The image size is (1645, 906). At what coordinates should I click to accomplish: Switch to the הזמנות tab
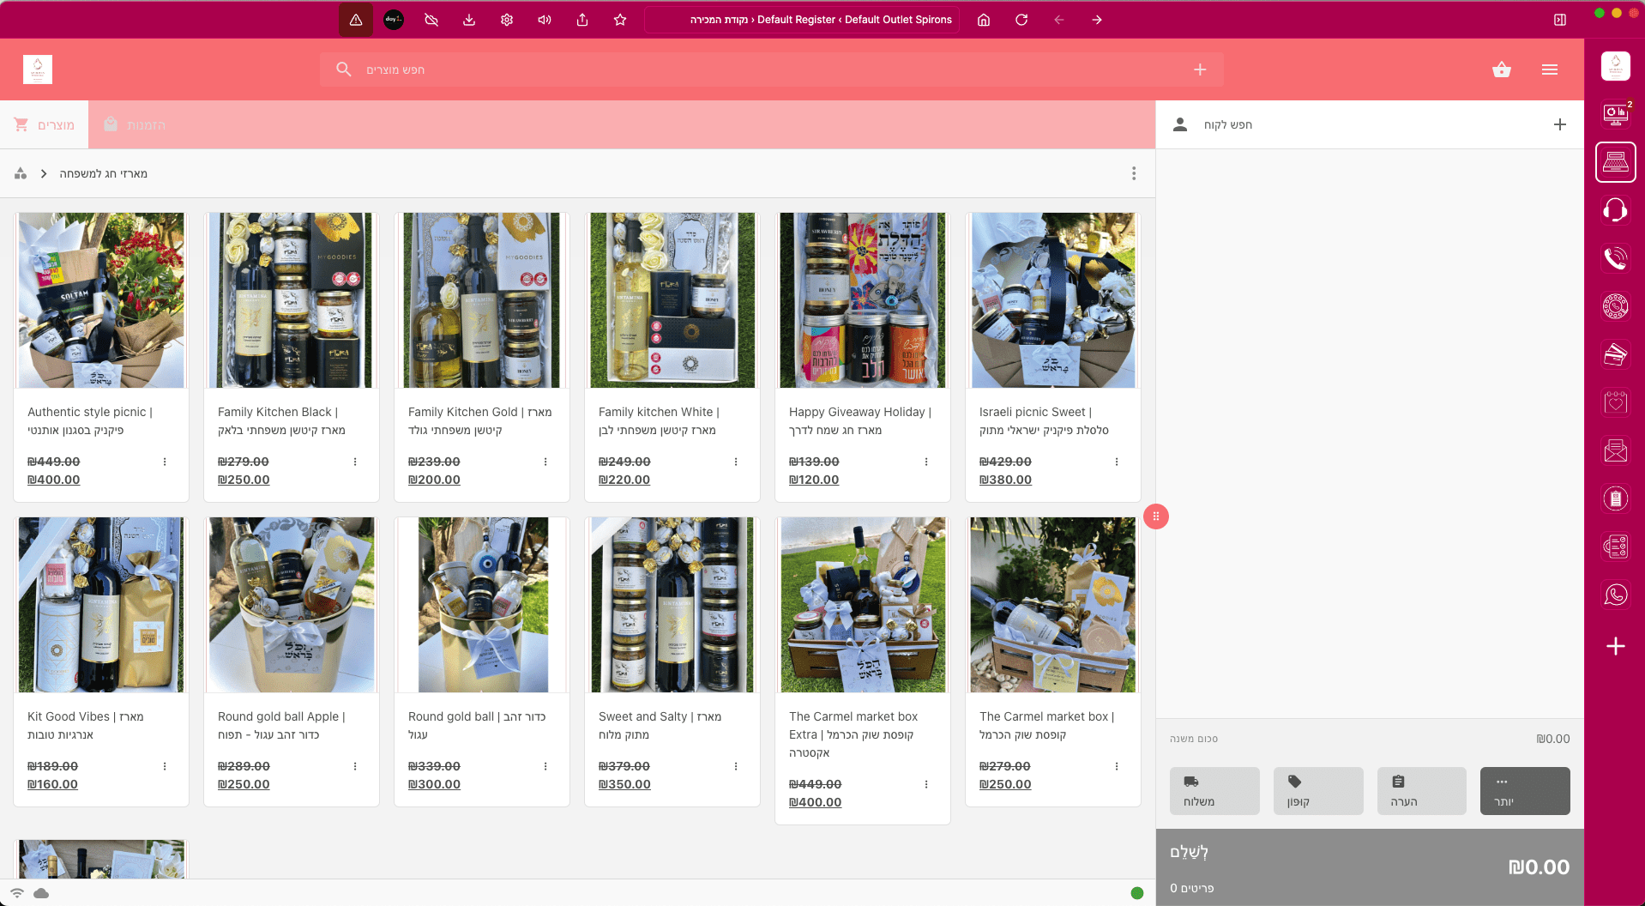pos(135,125)
